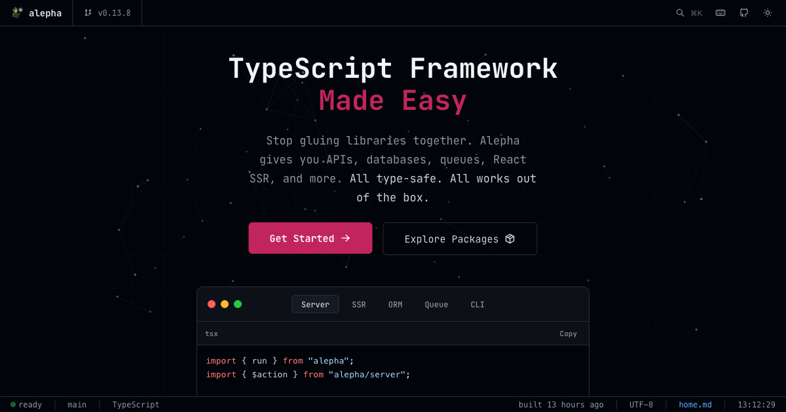This screenshot has height=412, width=786.
Task: Click the UTF-8 encoding status entry
Action: 641,405
